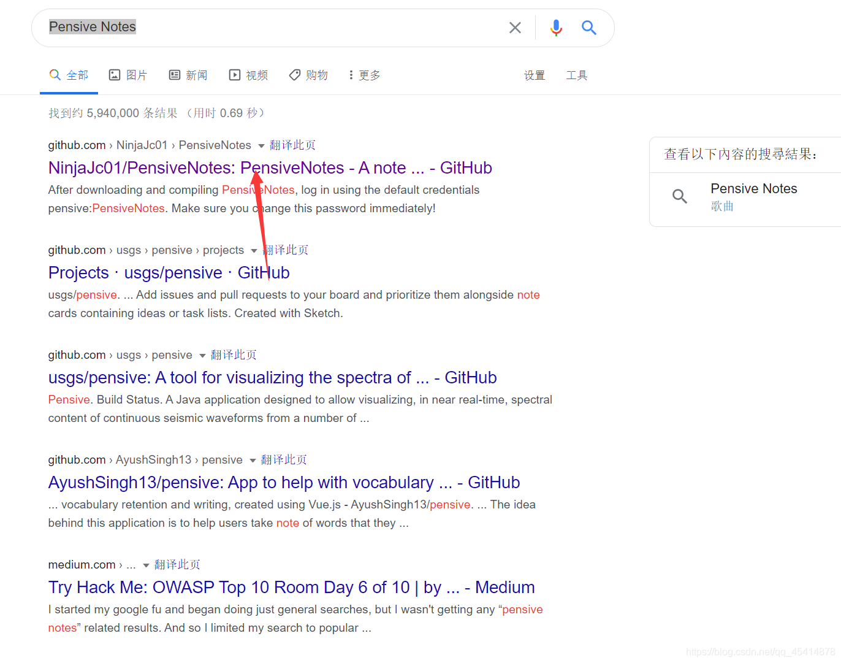Image resolution: width=841 pixels, height=663 pixels.
Task: Open the 更多 (More) menu
Action: pyautogui.click(x=365, y=75)
